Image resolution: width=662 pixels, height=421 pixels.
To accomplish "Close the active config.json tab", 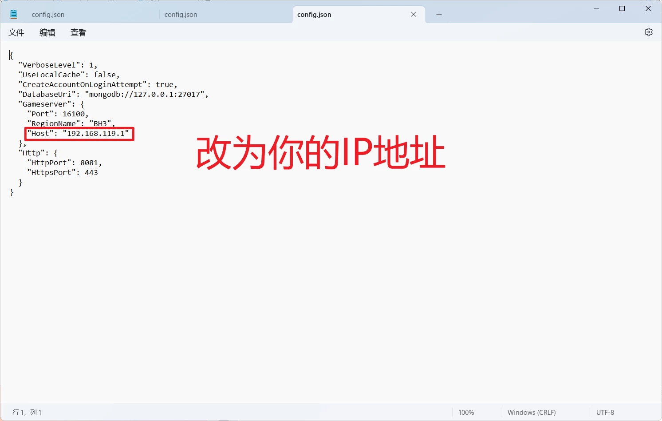I will click(413, 15).
